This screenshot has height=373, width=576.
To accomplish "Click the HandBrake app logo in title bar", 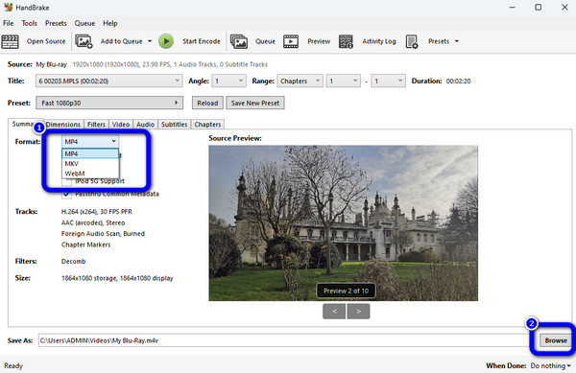I will pos(8,7).
